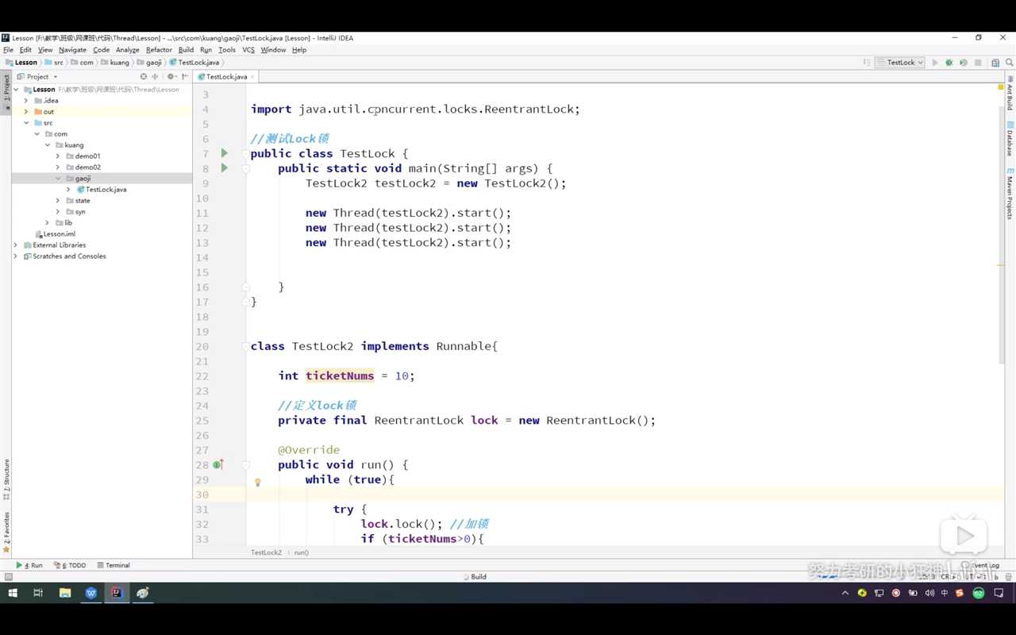Open Search Everywhere magnifier icon

coord(1010,63)
